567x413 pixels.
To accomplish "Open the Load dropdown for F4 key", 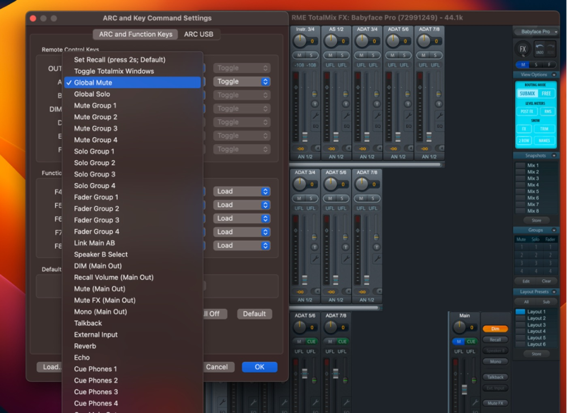I will (x=242, y=191).
